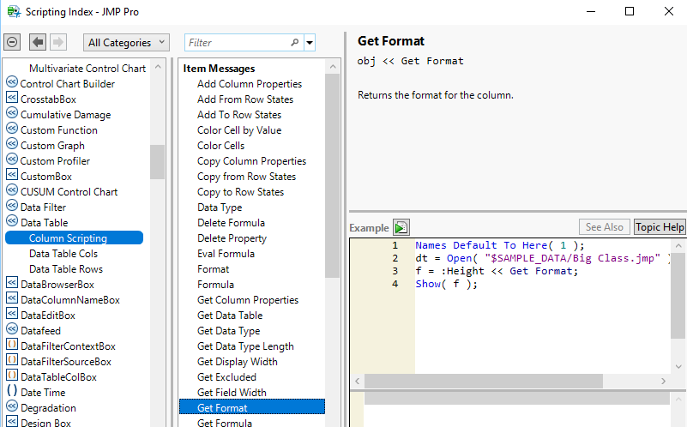This screenshot has height=427, width=687.
Task: Click the Filter search input field
Action: point(244,43)
